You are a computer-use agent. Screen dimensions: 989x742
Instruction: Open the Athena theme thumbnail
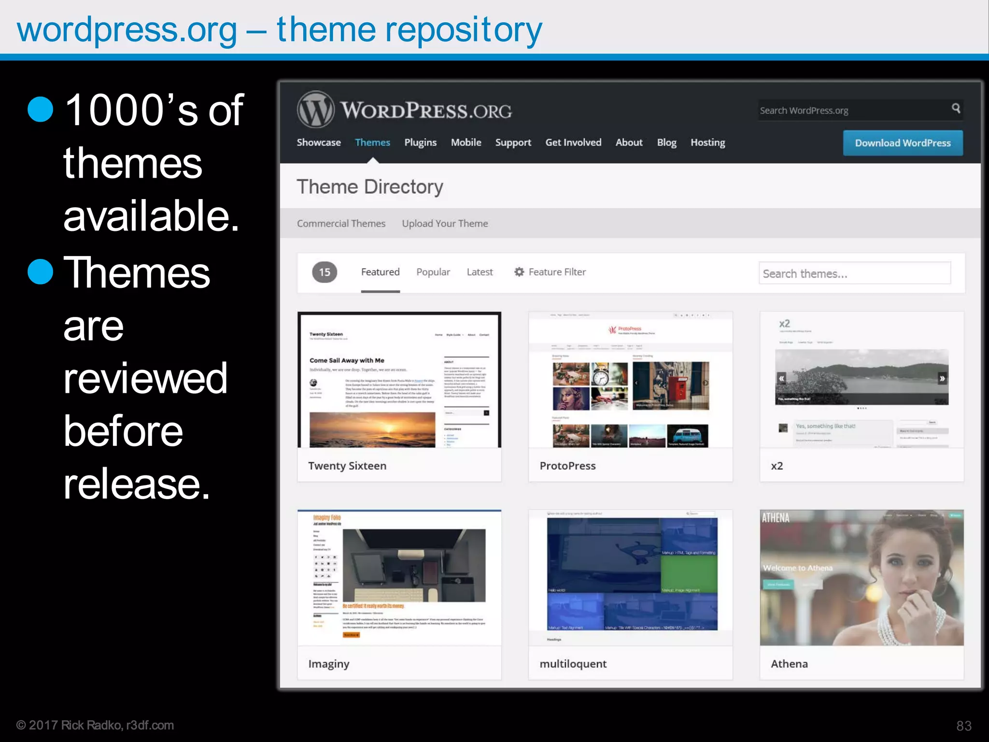coord(862,578)
